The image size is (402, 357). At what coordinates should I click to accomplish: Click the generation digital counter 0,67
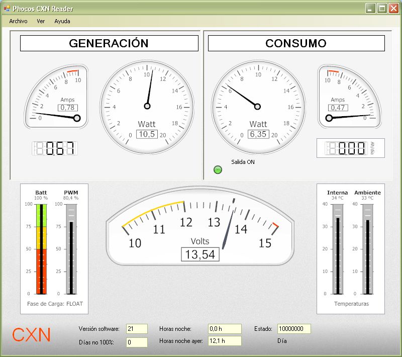[x=55, y=148]
